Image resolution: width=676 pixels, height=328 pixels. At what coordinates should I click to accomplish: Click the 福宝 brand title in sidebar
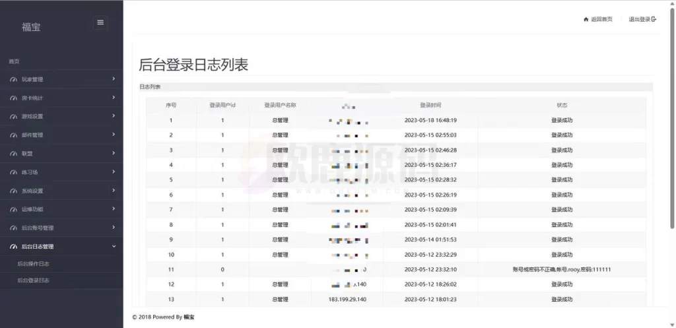31,26
